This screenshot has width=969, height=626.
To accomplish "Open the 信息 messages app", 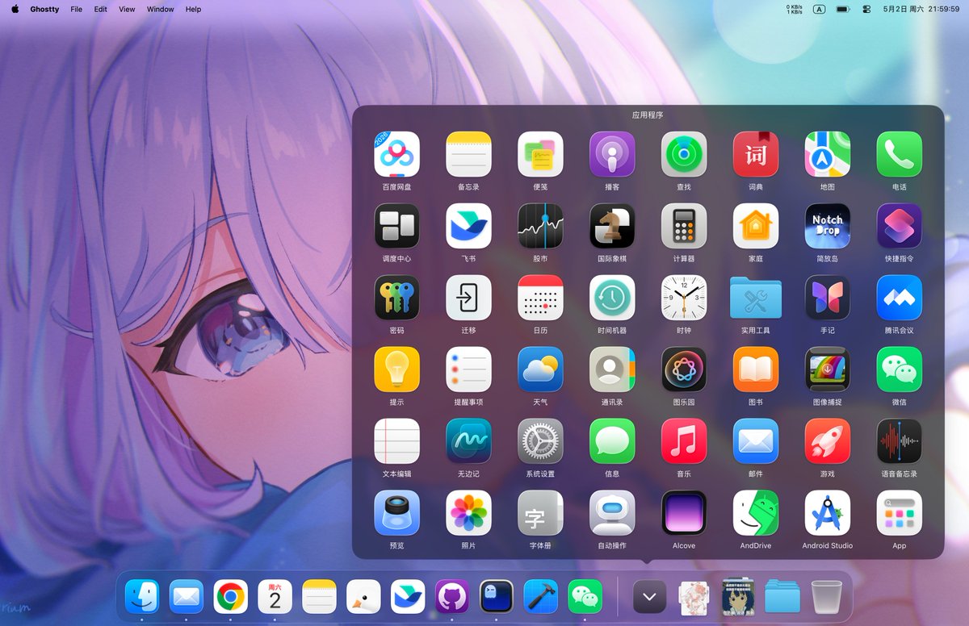I will coord(612,441).
